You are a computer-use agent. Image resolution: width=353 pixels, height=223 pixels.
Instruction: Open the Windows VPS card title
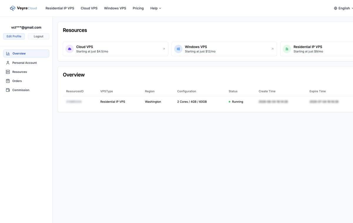[x=196, y=47]
